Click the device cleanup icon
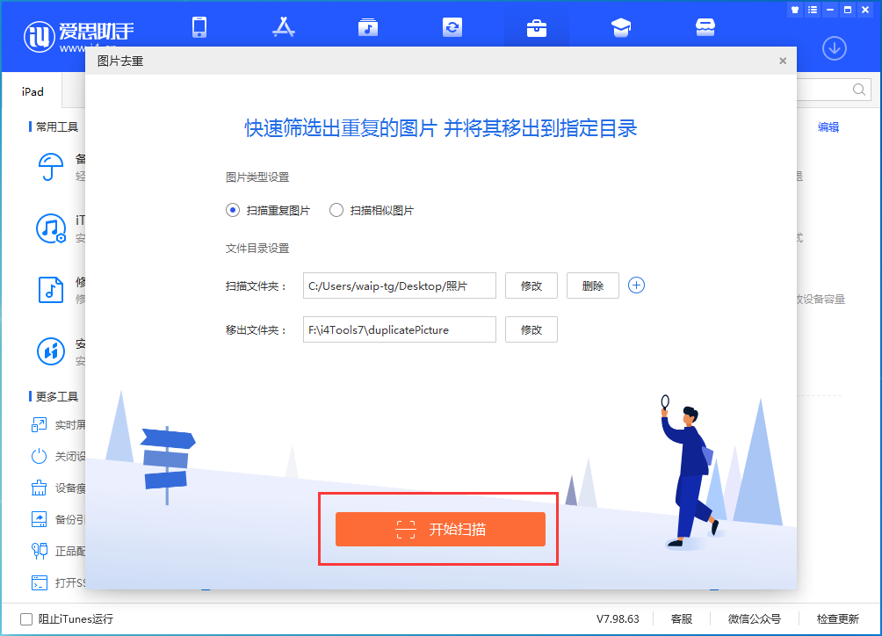This screenshot has width=882, height=636. pos(39,488)
